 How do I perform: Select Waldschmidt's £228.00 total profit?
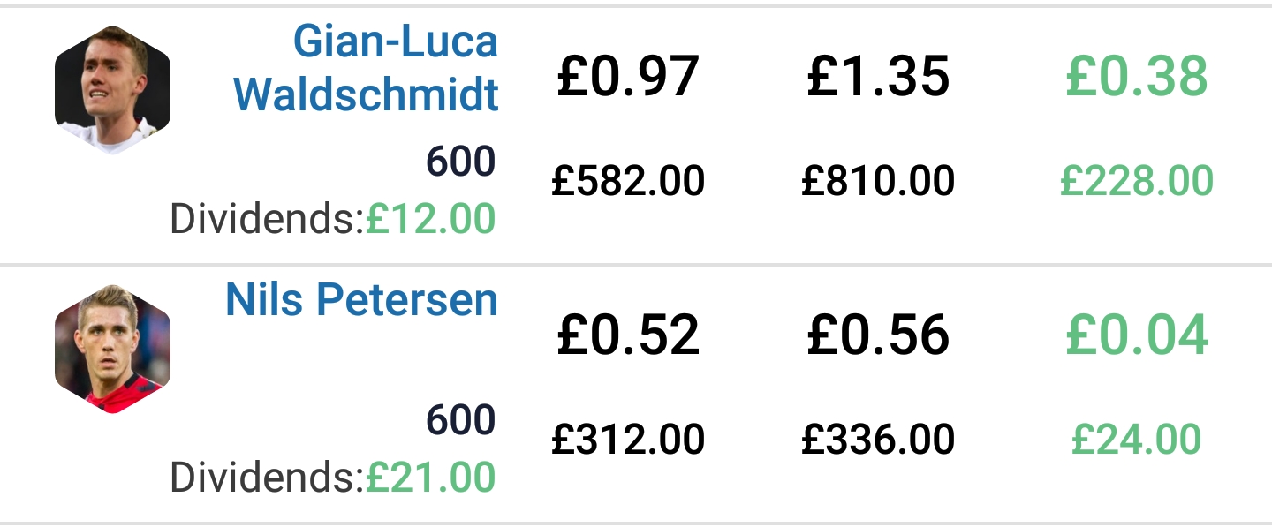coord(1136,181)
